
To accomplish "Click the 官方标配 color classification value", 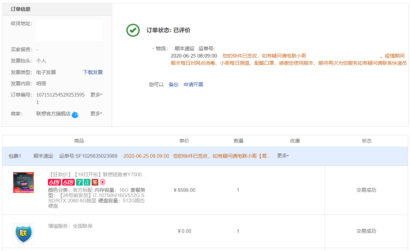I will (x=83, y=190).
